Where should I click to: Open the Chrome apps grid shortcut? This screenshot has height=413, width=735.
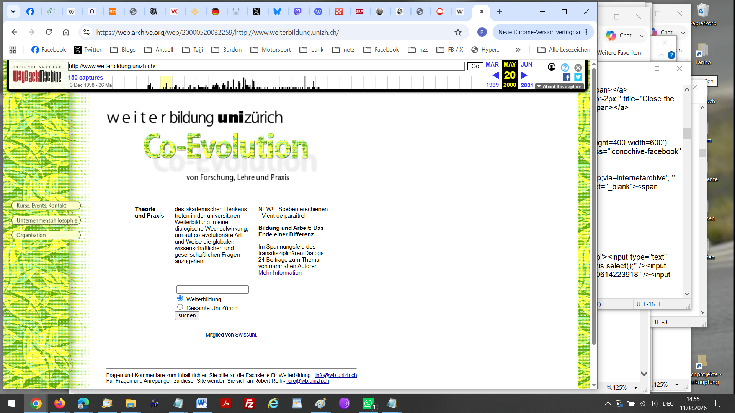point(13,50)
